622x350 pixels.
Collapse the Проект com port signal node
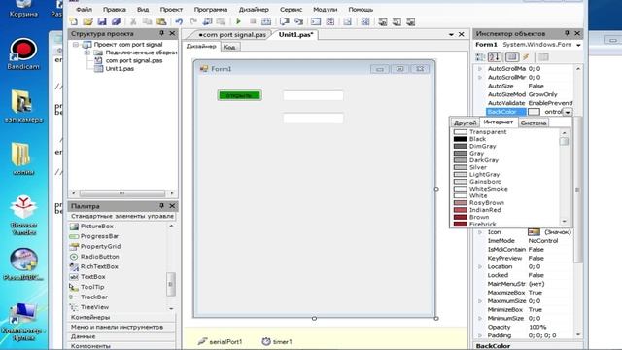tap(76, 45)
